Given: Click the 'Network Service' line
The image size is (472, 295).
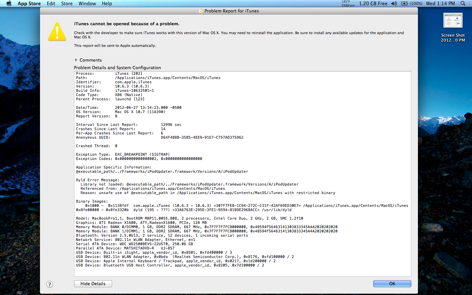Looking at the screenshot, I should pos(136,240).
